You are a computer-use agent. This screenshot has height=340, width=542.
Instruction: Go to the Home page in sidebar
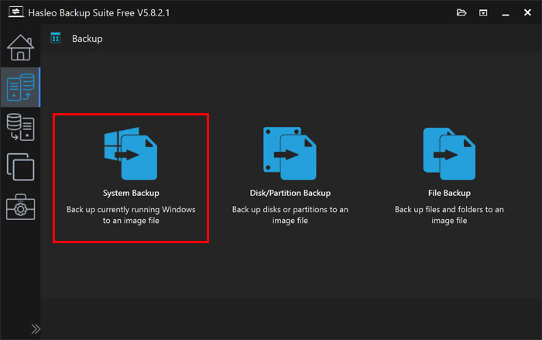20,48
